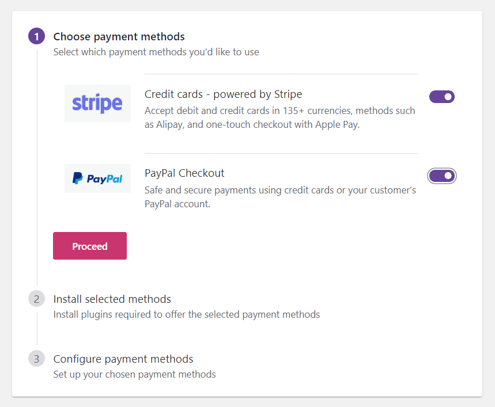Click the connector line between steps 1 and 2
This screenshot has width=495, height=407.
point(37,168)
